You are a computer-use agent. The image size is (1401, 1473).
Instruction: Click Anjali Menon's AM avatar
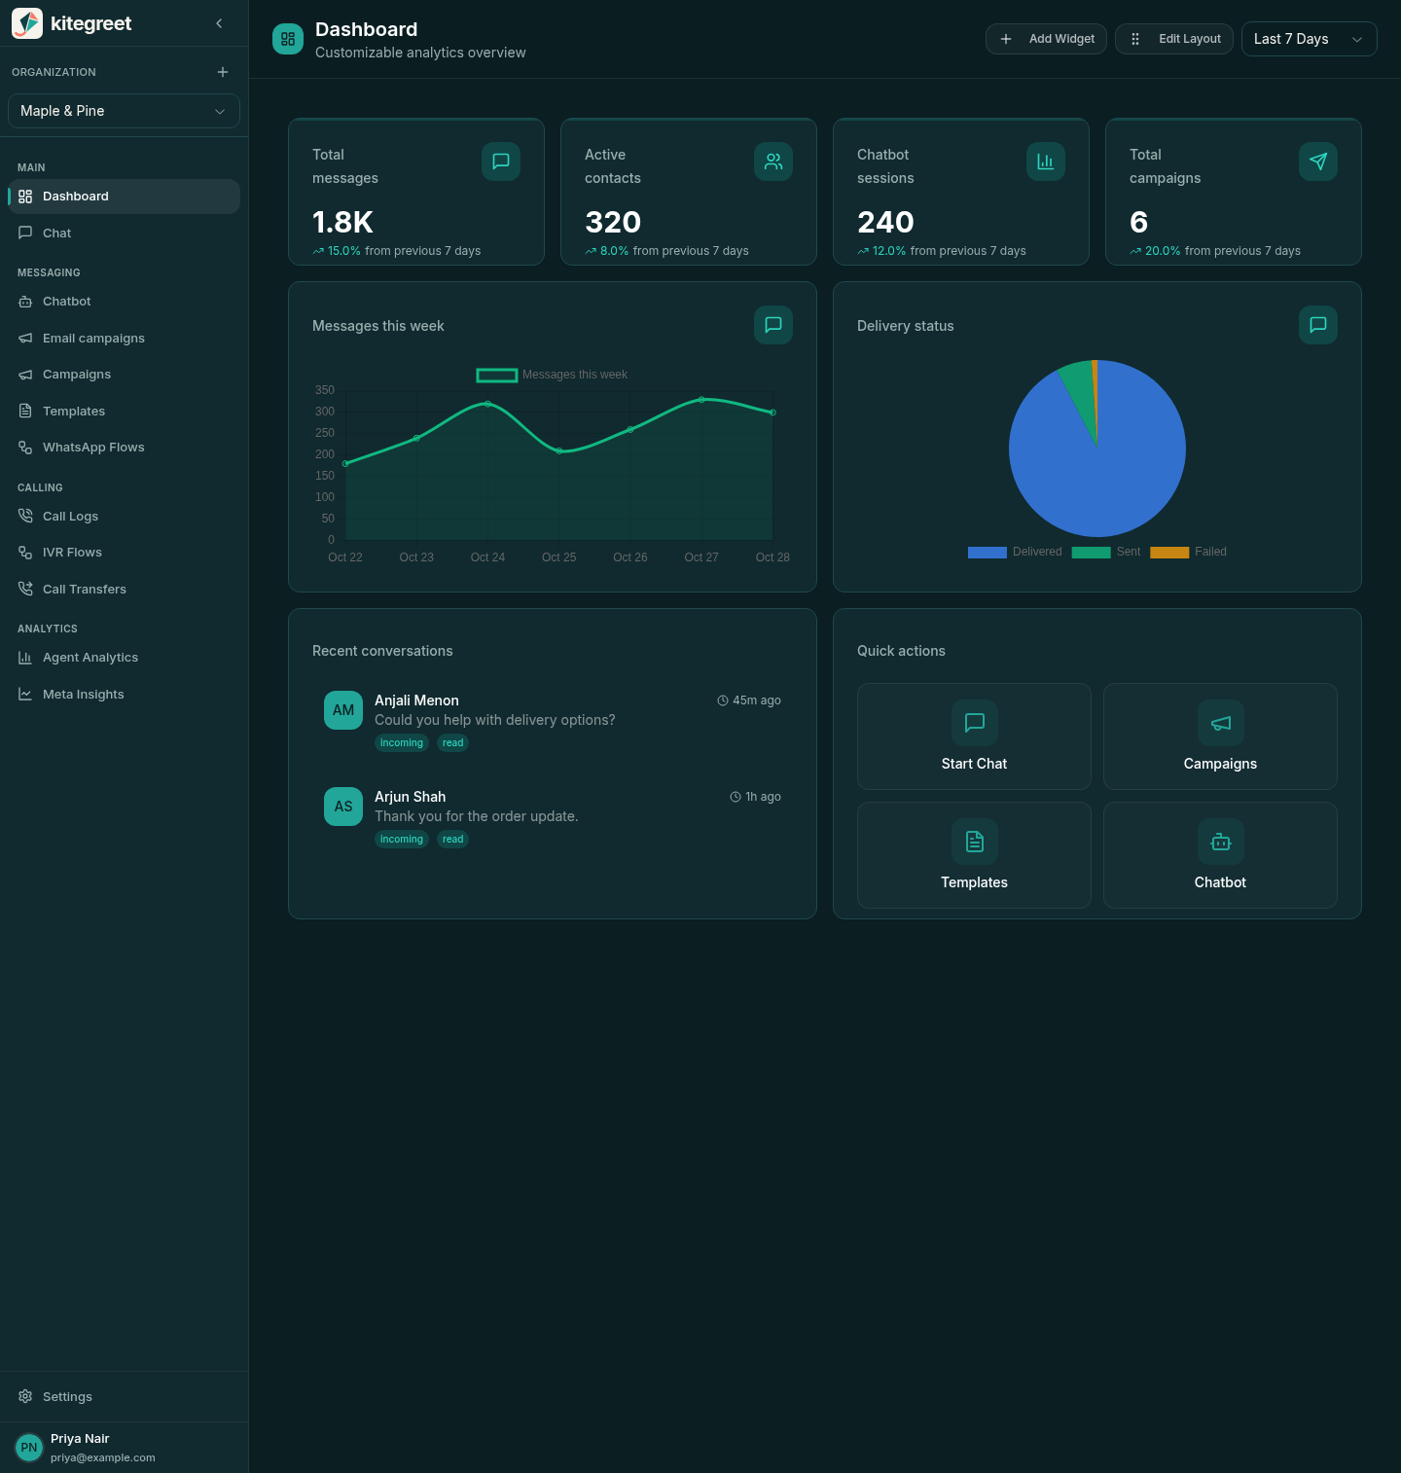coord(343,710)
